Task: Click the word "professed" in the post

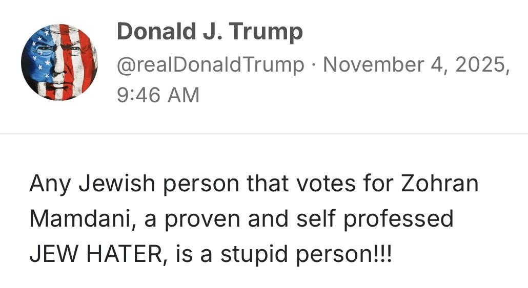Action: (399, 219)
